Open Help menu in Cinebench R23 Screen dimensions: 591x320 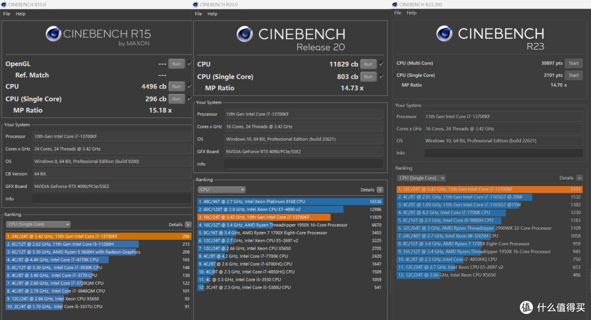click(412, 13)
